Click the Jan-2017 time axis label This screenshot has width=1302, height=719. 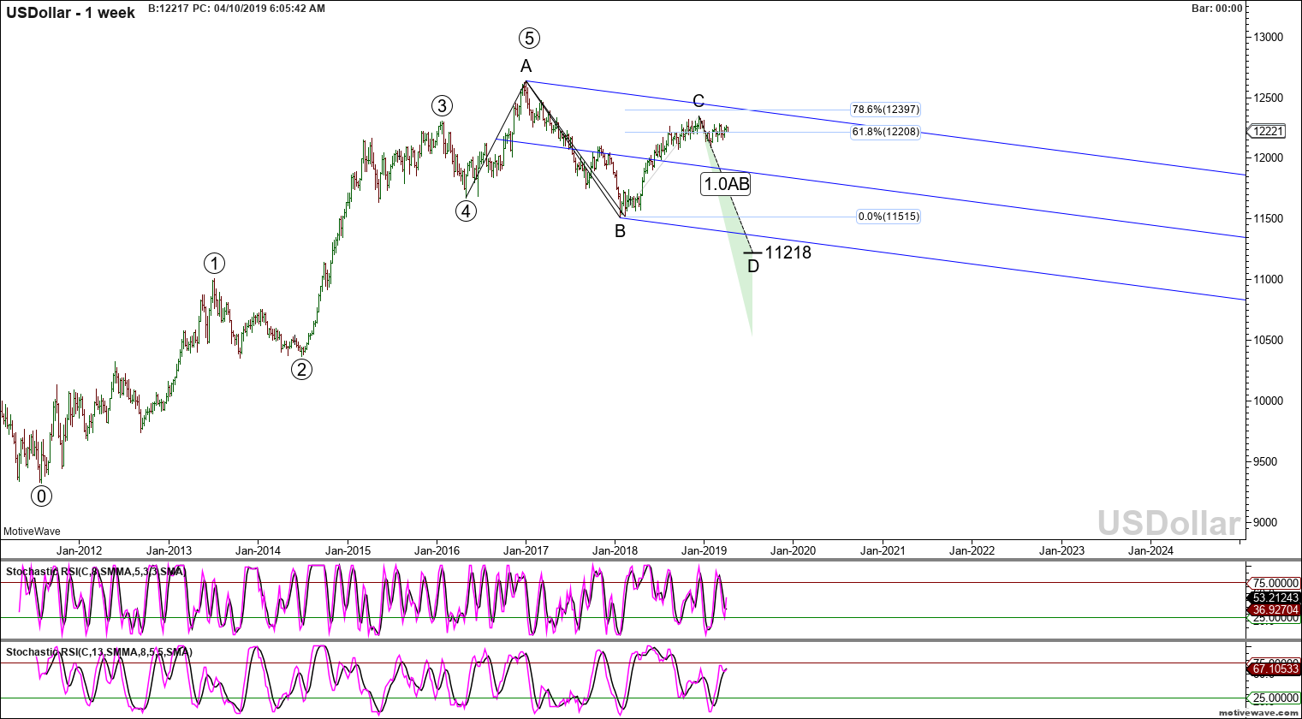526,550
